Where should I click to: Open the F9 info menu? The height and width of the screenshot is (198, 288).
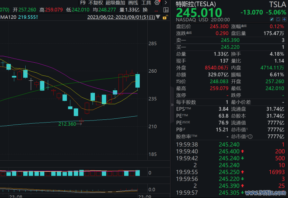pos(83,2)
